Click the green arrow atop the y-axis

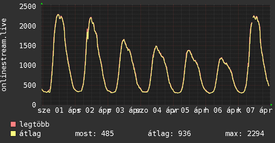pos(42,4)
